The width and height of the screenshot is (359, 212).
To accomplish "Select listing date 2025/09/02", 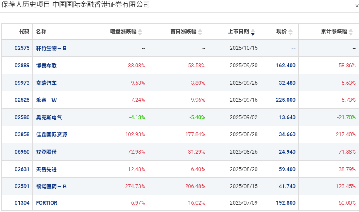I will pyautogui.click(x=244, y=117).
